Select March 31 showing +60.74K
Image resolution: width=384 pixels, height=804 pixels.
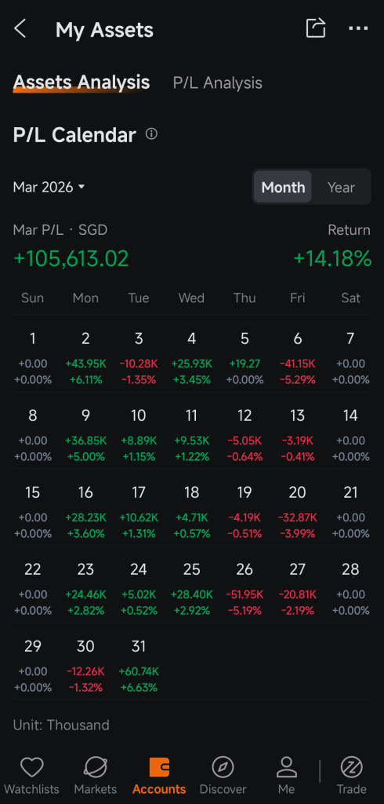point(139,666)
